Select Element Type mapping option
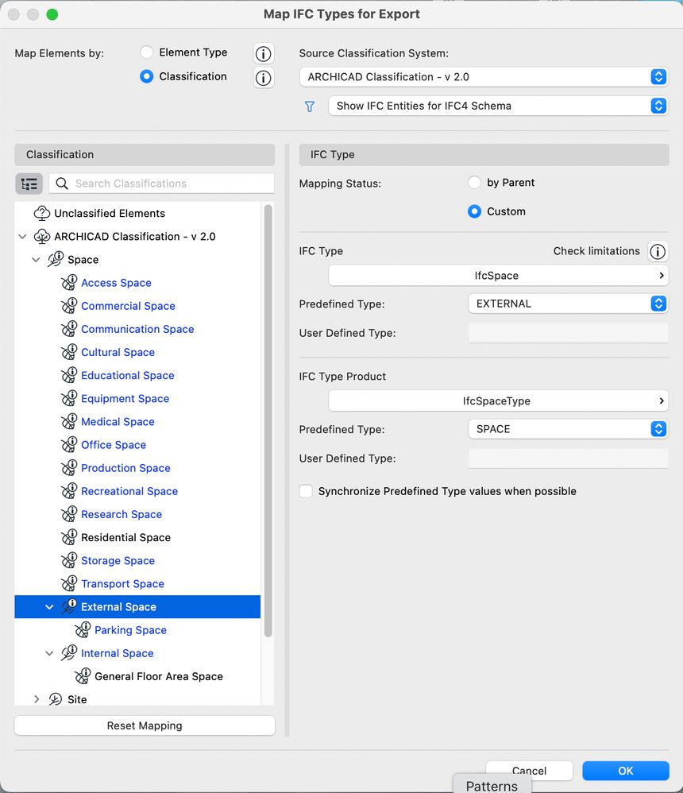Screen dimensions: 683x793 pos(147,52)
